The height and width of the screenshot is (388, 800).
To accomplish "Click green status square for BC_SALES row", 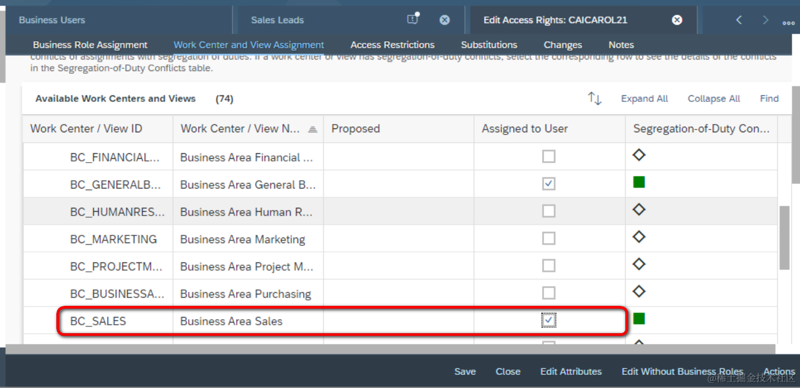I will pos(639,319).
